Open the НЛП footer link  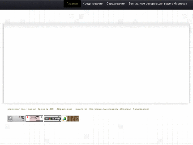(x=53, y=109)
